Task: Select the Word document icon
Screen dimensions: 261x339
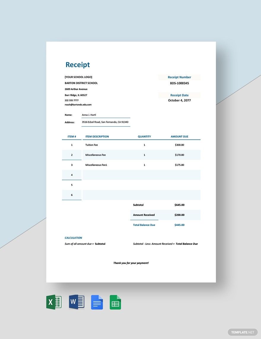Action: click(x=77, y=302)
